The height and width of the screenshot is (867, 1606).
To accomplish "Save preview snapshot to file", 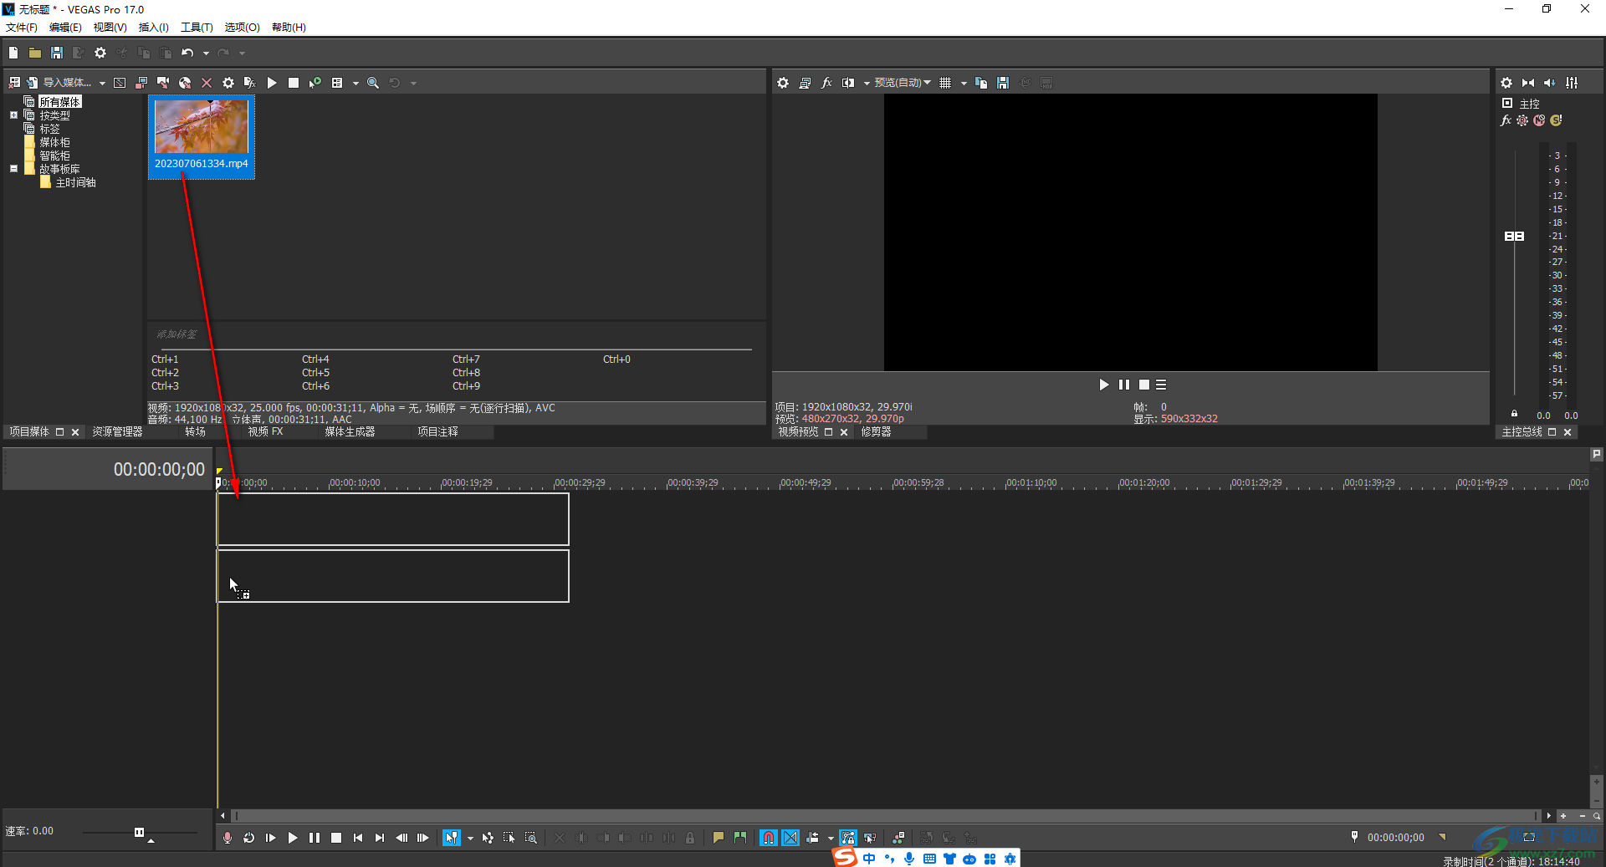I will 1003,83.
